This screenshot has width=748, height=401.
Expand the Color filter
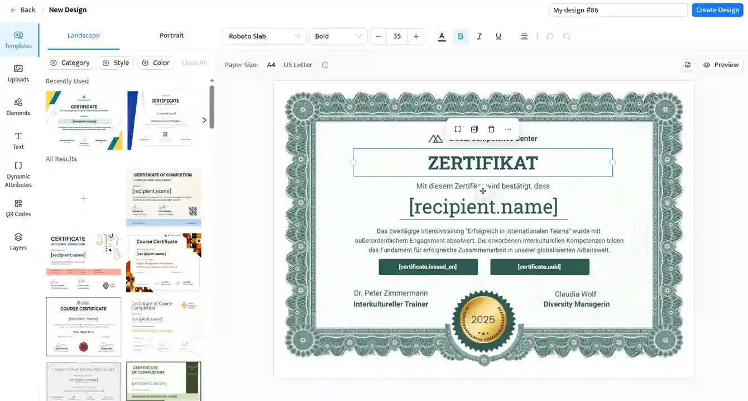156,63
